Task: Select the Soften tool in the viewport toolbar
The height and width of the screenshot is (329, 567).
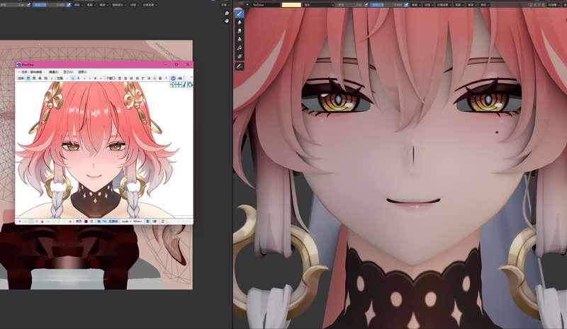Action: 239,23
